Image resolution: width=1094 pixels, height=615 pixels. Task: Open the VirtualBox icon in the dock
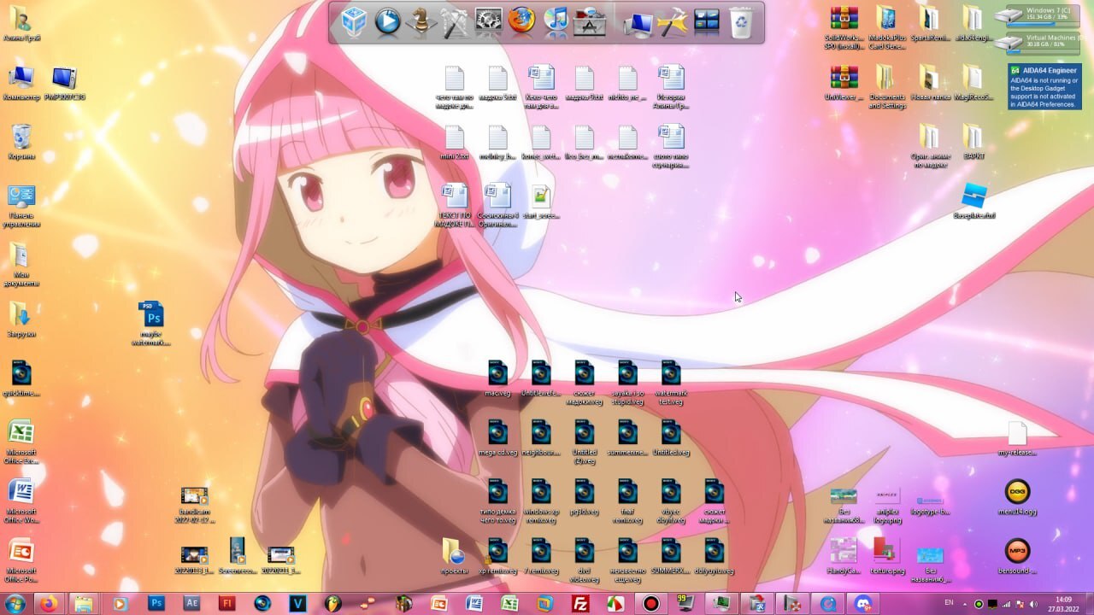pos(353,21)
